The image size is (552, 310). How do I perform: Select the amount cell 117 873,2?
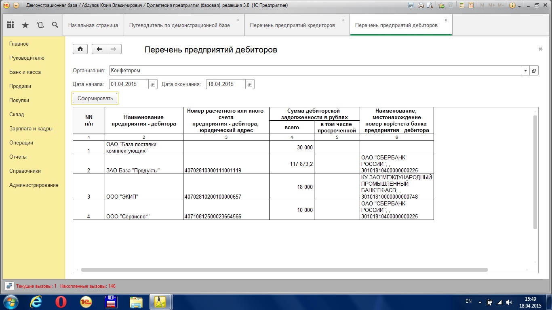(x=291, y=164)
